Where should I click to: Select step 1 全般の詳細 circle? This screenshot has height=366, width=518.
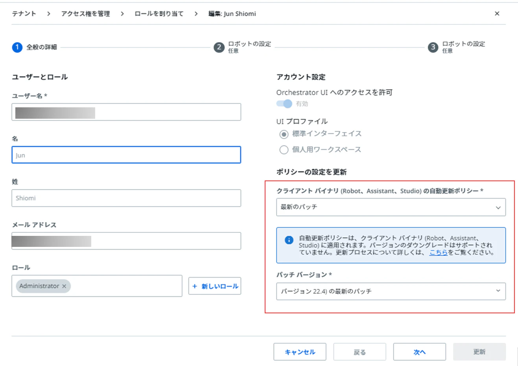[x=17, y=47]
